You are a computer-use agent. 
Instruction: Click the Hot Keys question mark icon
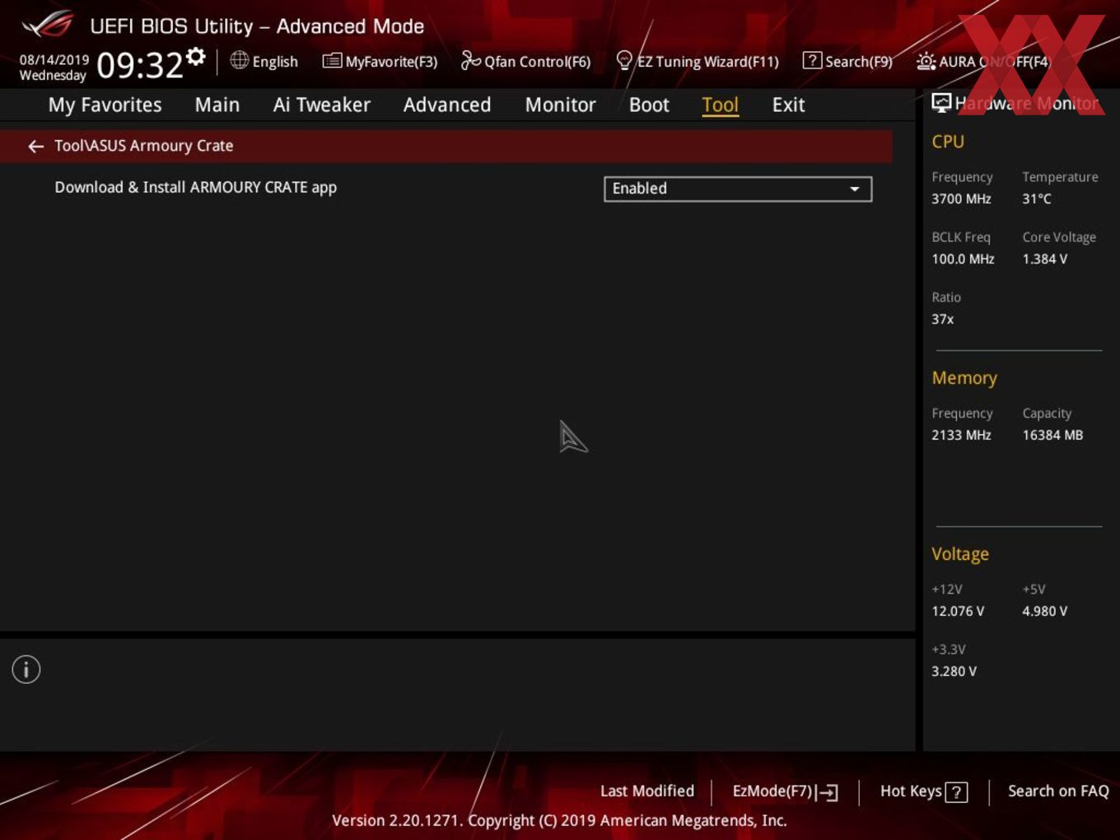tap(956, 792)
